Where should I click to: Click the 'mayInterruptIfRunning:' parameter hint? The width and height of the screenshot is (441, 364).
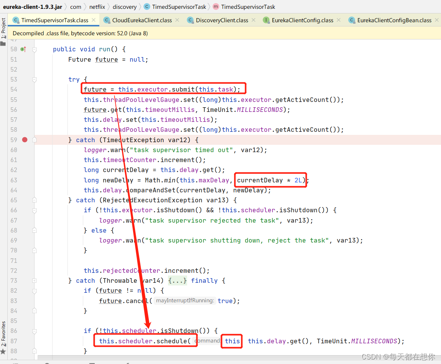185,300
